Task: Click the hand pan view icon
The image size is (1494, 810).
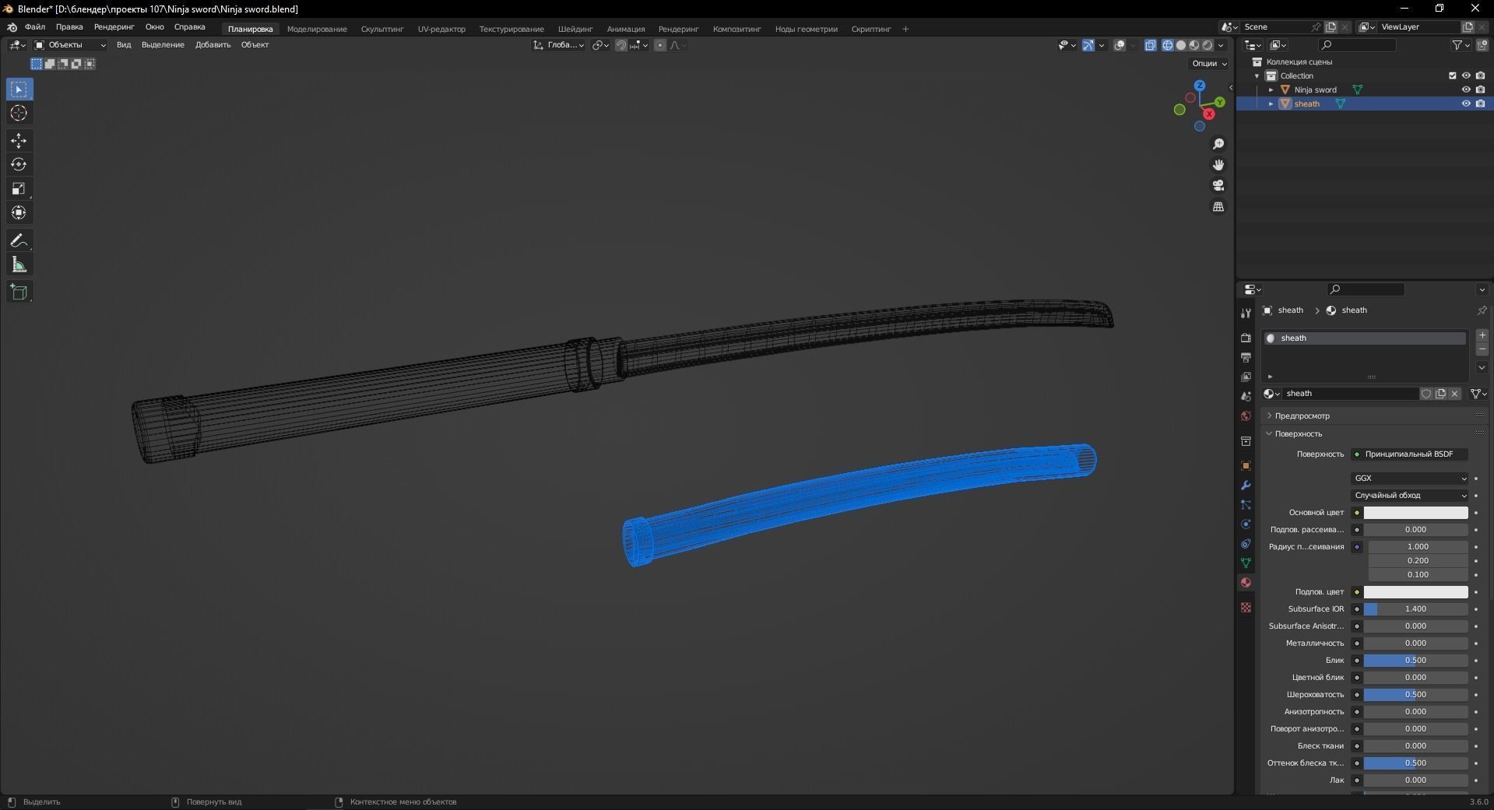Action: click(x=1218, y=165)
